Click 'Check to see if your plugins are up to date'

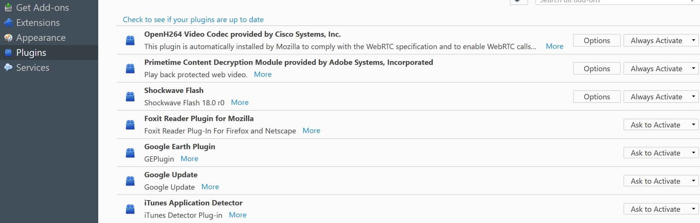[193, 19]
